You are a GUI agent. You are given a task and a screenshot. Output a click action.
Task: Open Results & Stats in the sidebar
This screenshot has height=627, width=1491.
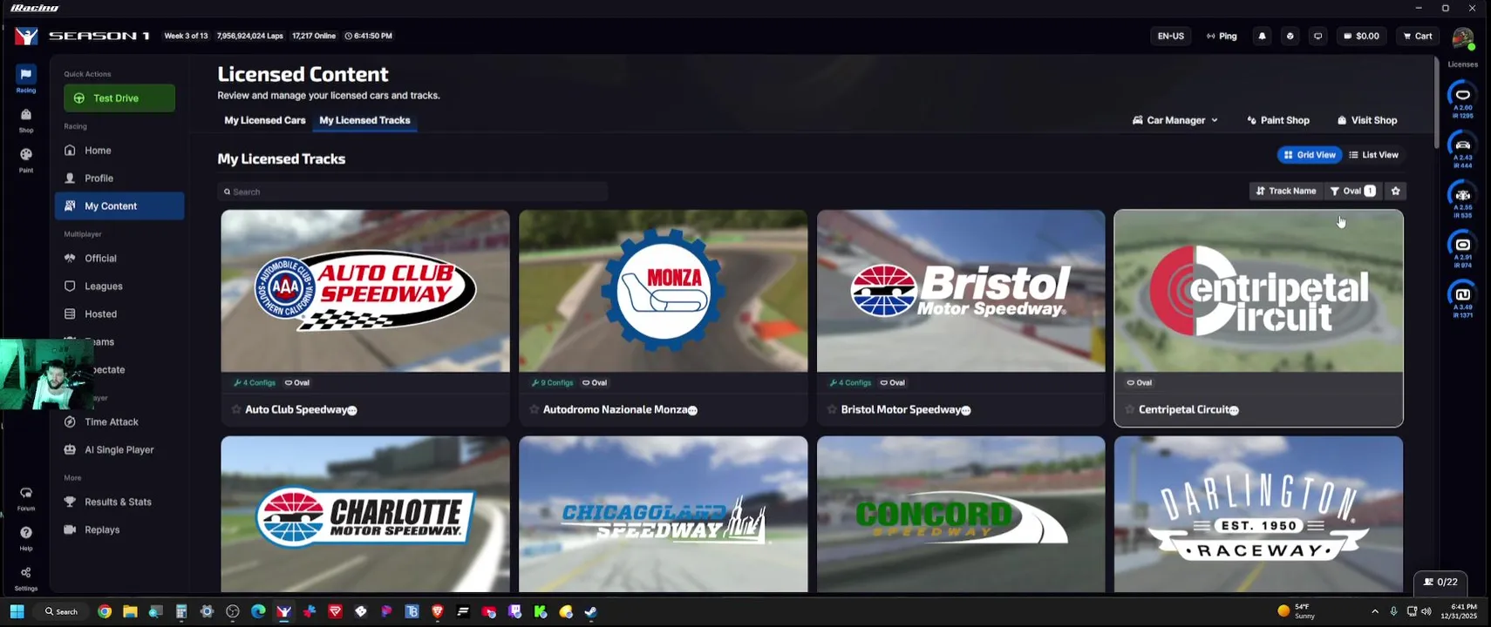[119, 502]
